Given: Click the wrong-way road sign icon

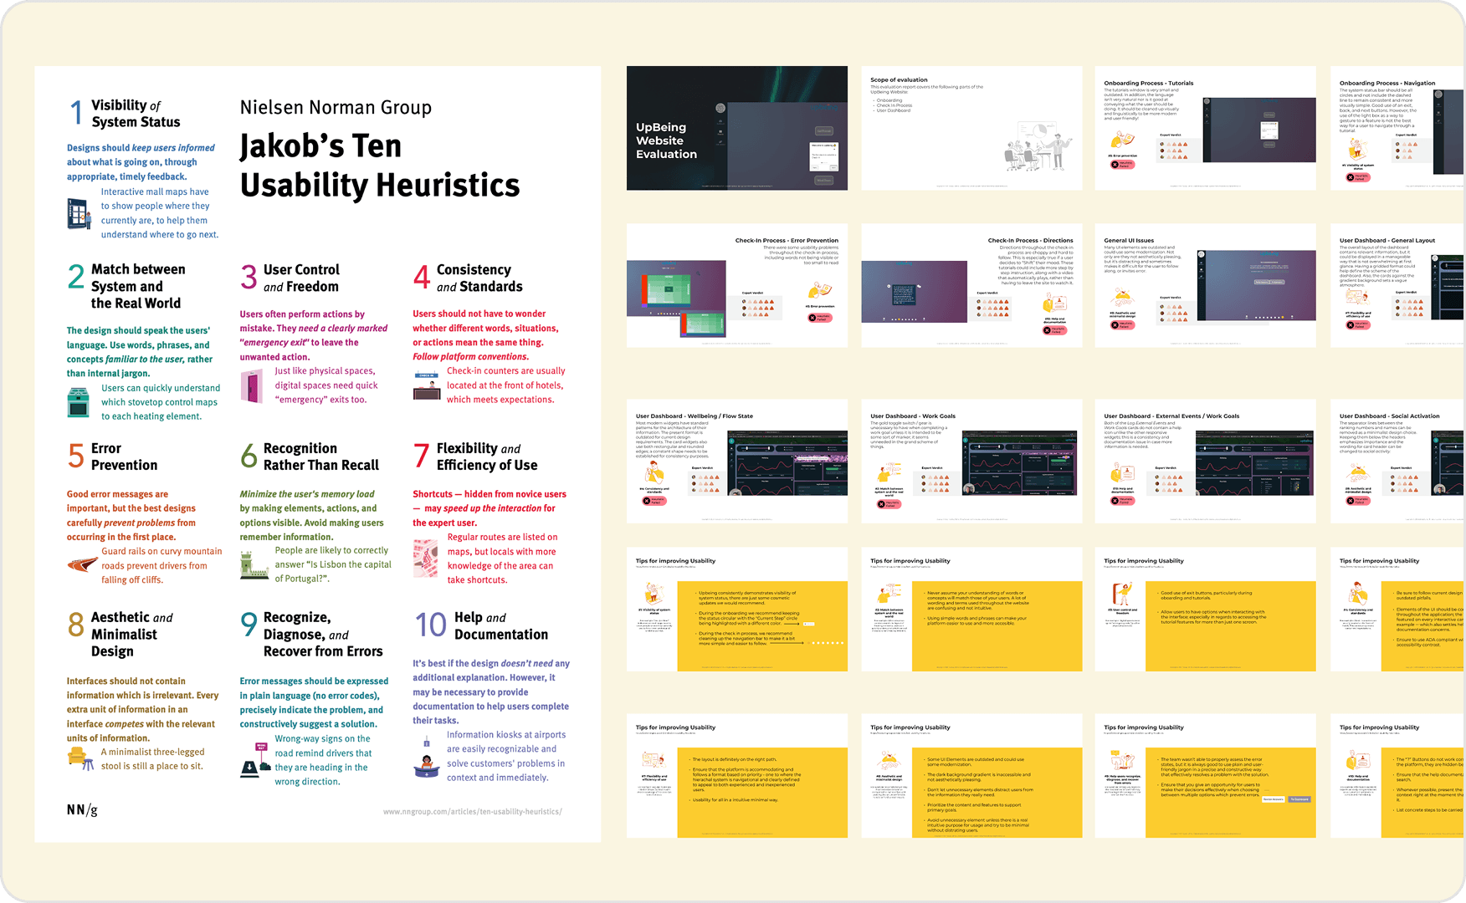Looking at the screenshot, I should [x=254, y=760].
